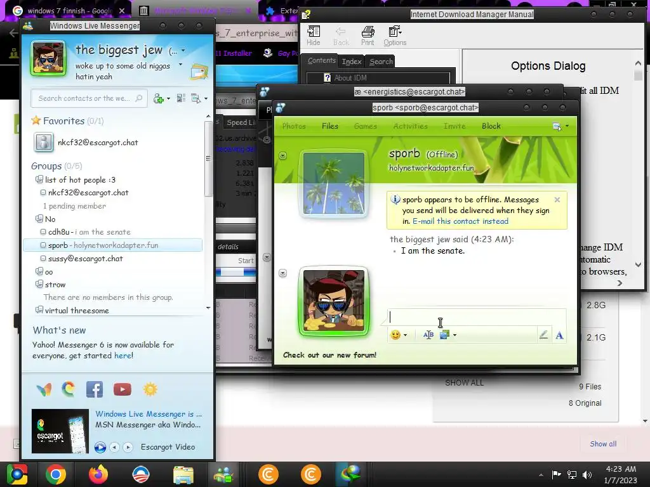The width and height of the screenshot is (650, 487).
Task: Click your avatar in Messenger main window
Action: point(48,58)
